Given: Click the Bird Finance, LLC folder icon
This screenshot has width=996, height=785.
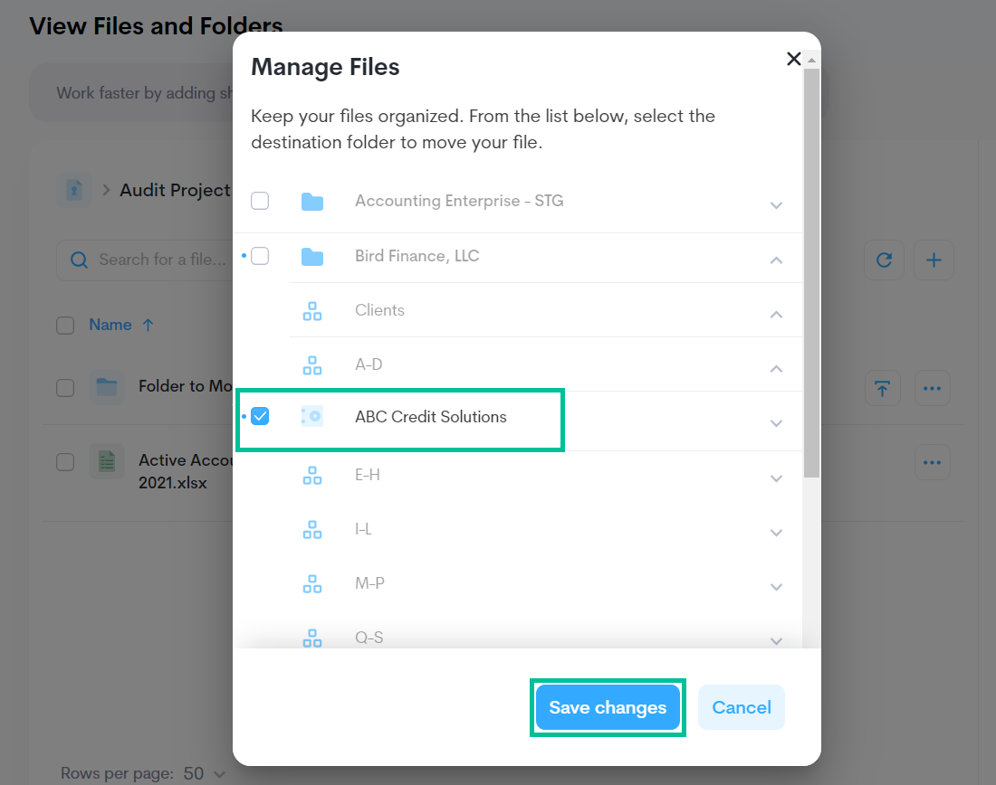Looking at the screenshot, I should 312,256.
